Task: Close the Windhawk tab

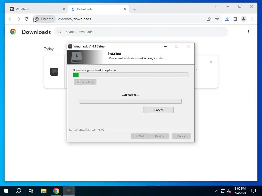Action: 64,9
